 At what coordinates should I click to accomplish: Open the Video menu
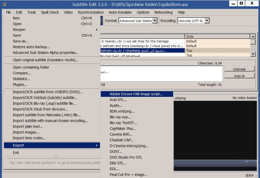tap(68, 12)
